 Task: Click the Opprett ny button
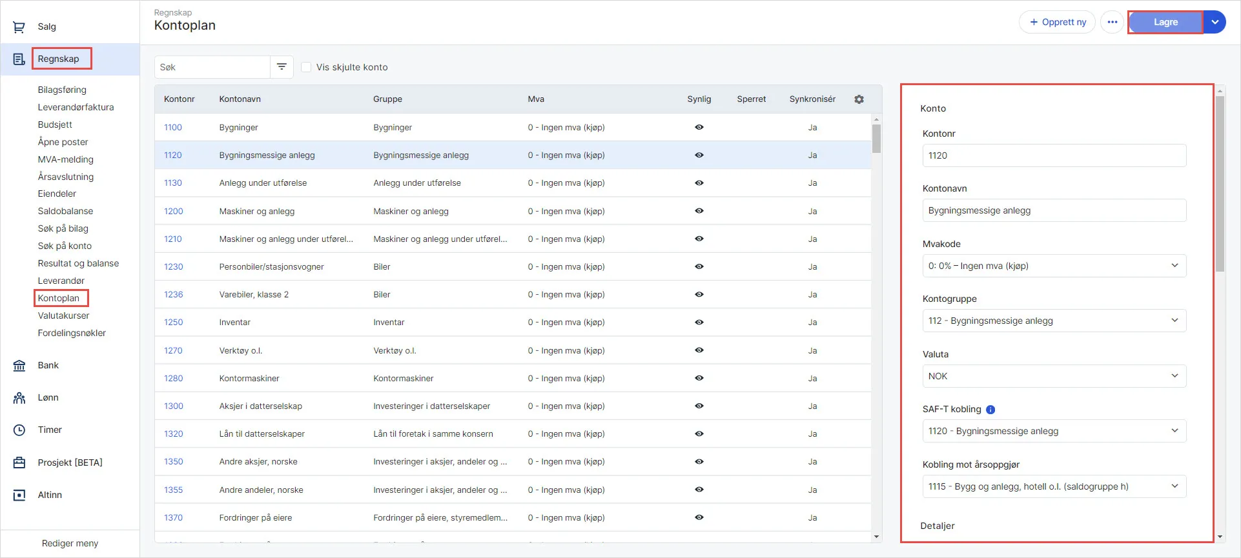pos(1057,22)
